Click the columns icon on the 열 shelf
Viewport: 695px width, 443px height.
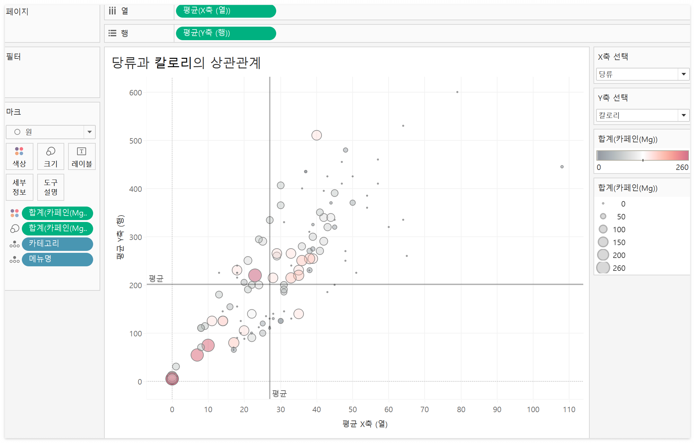coord(112,11)
